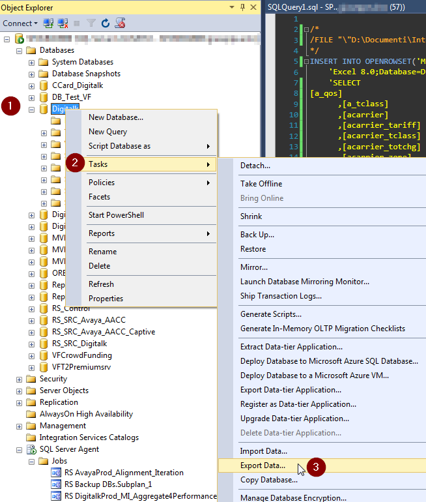The image size is (426, 502).
Task: Choose Generate Scripts... in Tasks submenu
Action: click(x=322, y=314)
